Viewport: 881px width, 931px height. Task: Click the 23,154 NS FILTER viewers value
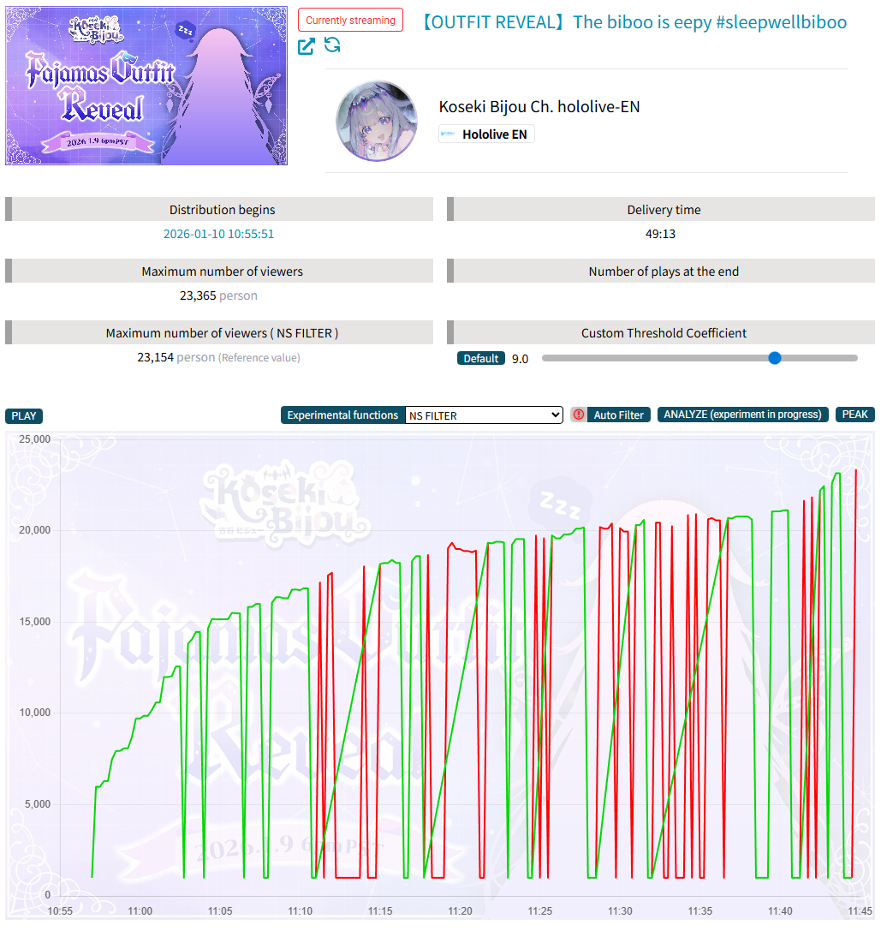156,357
